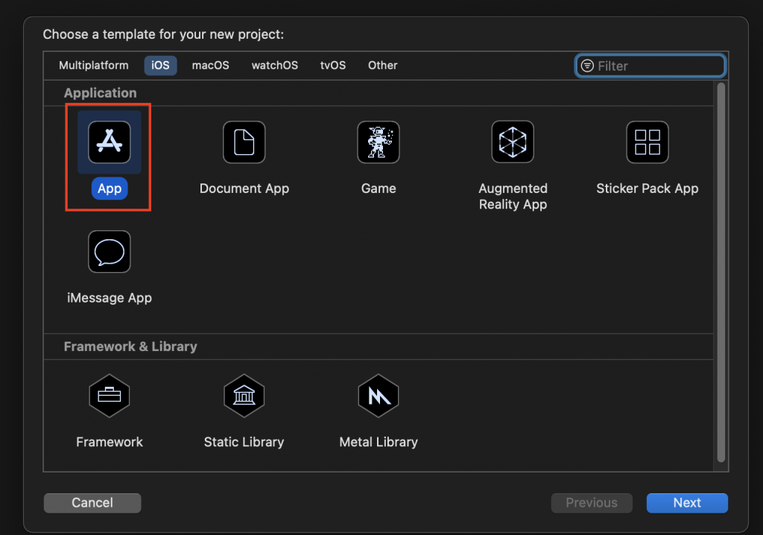The width and height of the screenshot is (763, 535).
Task: Switch to the Multiplatform tab
Action: 93,66
